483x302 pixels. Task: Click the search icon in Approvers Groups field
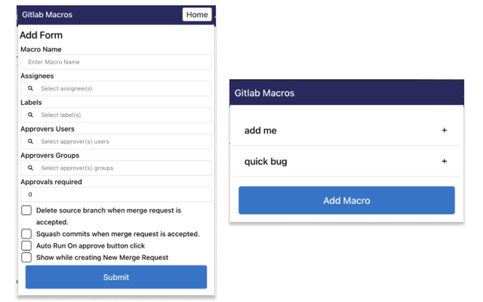click(30, 168)
